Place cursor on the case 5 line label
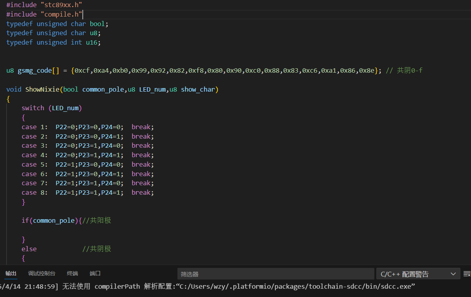This screenshot has width=471, height=297. pyautogui.click(x=34, y=164)
